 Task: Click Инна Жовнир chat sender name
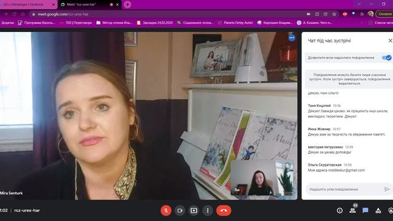319,129
